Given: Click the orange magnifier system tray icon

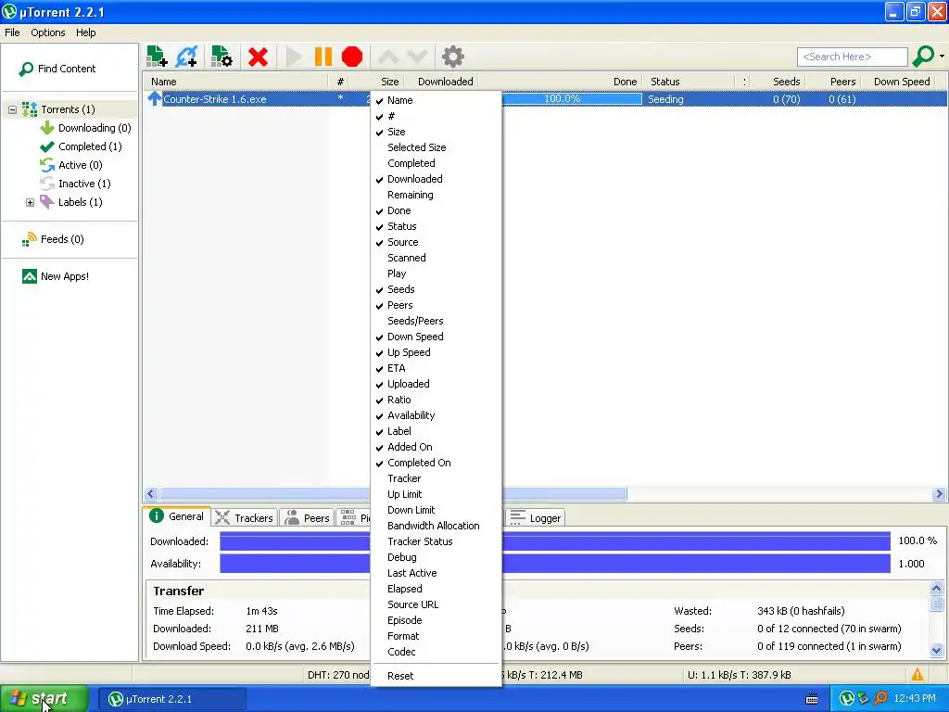Looking at the screenshot, I should 880,699.
